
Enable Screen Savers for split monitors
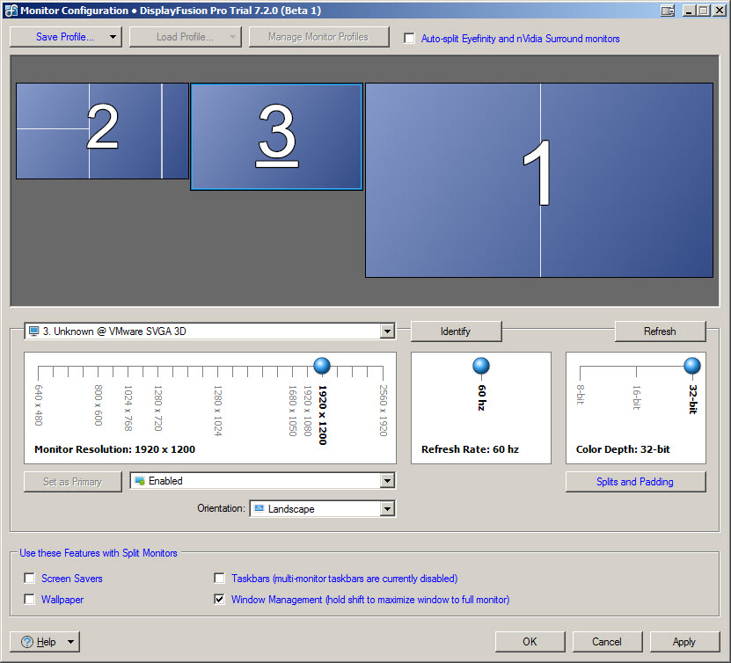coord(30,579)
